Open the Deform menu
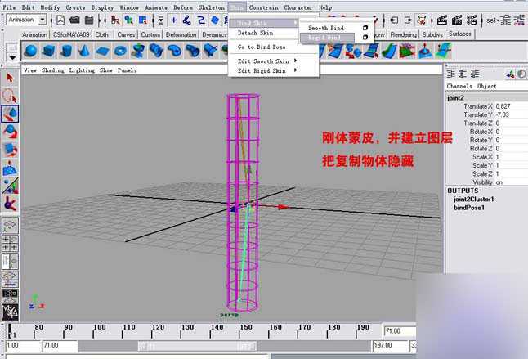Viewport: 528px width, 359px height. pos(183,7)
